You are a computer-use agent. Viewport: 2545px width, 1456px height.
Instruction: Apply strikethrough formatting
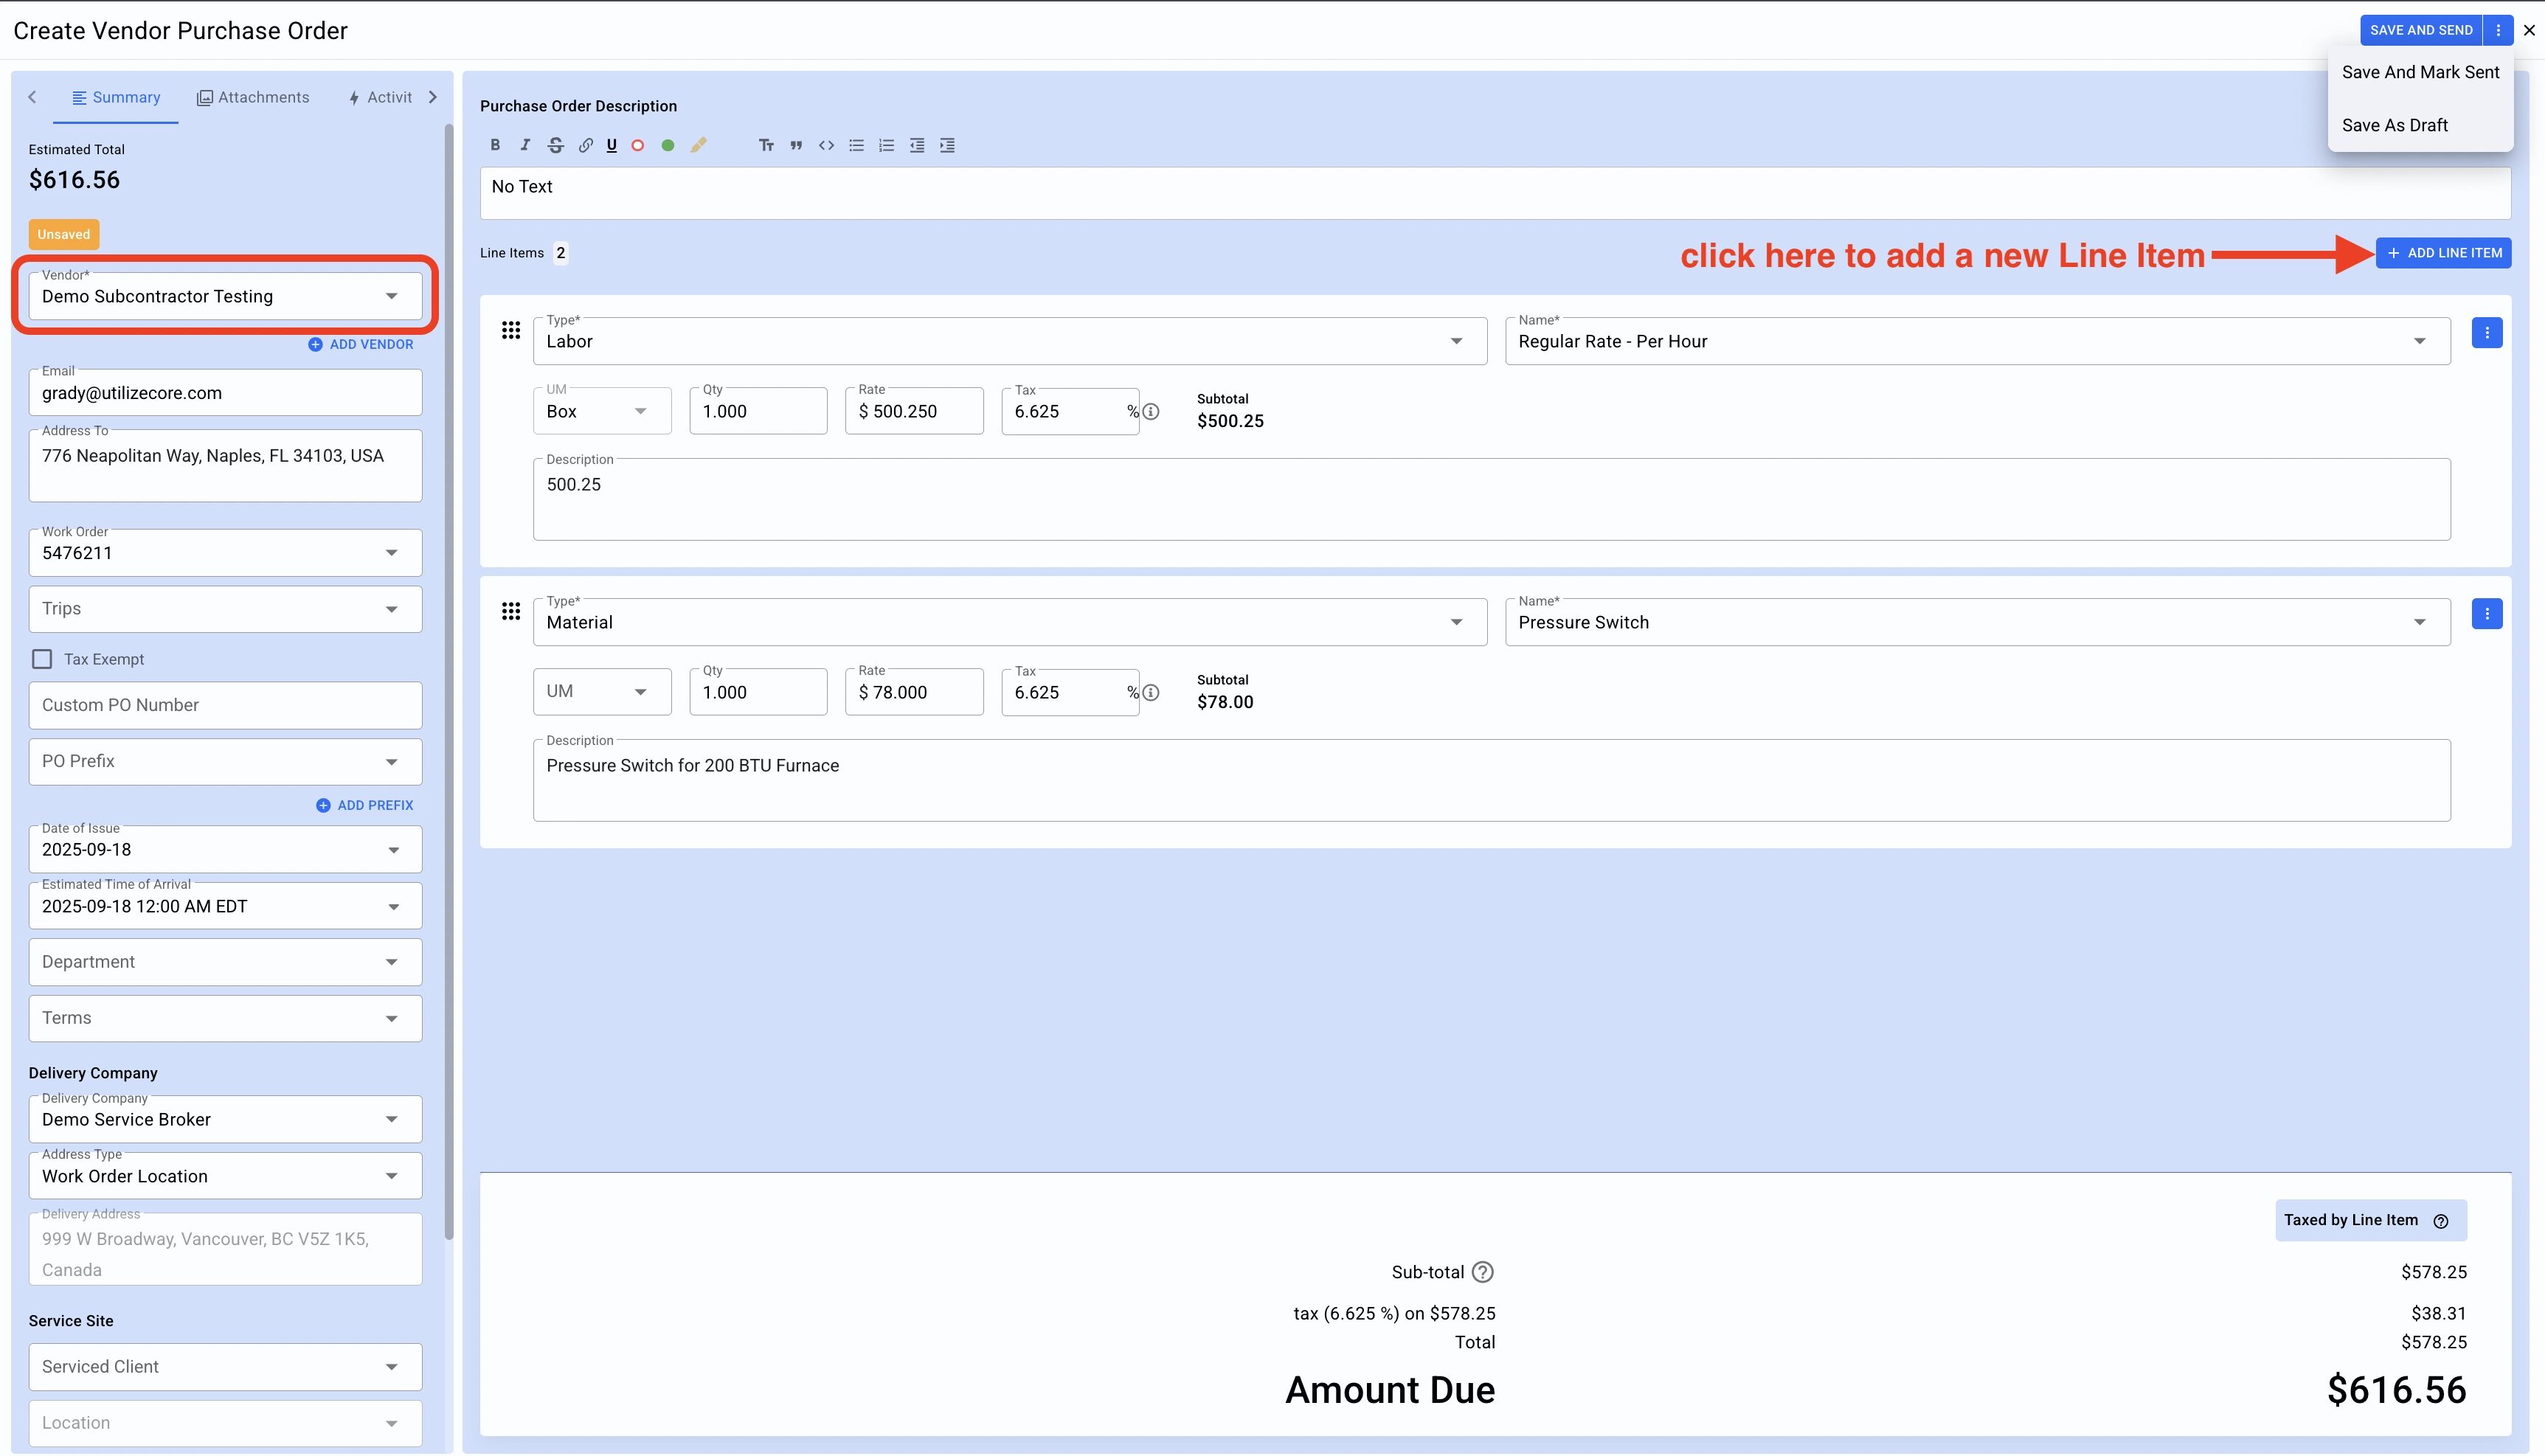[555, 145]
